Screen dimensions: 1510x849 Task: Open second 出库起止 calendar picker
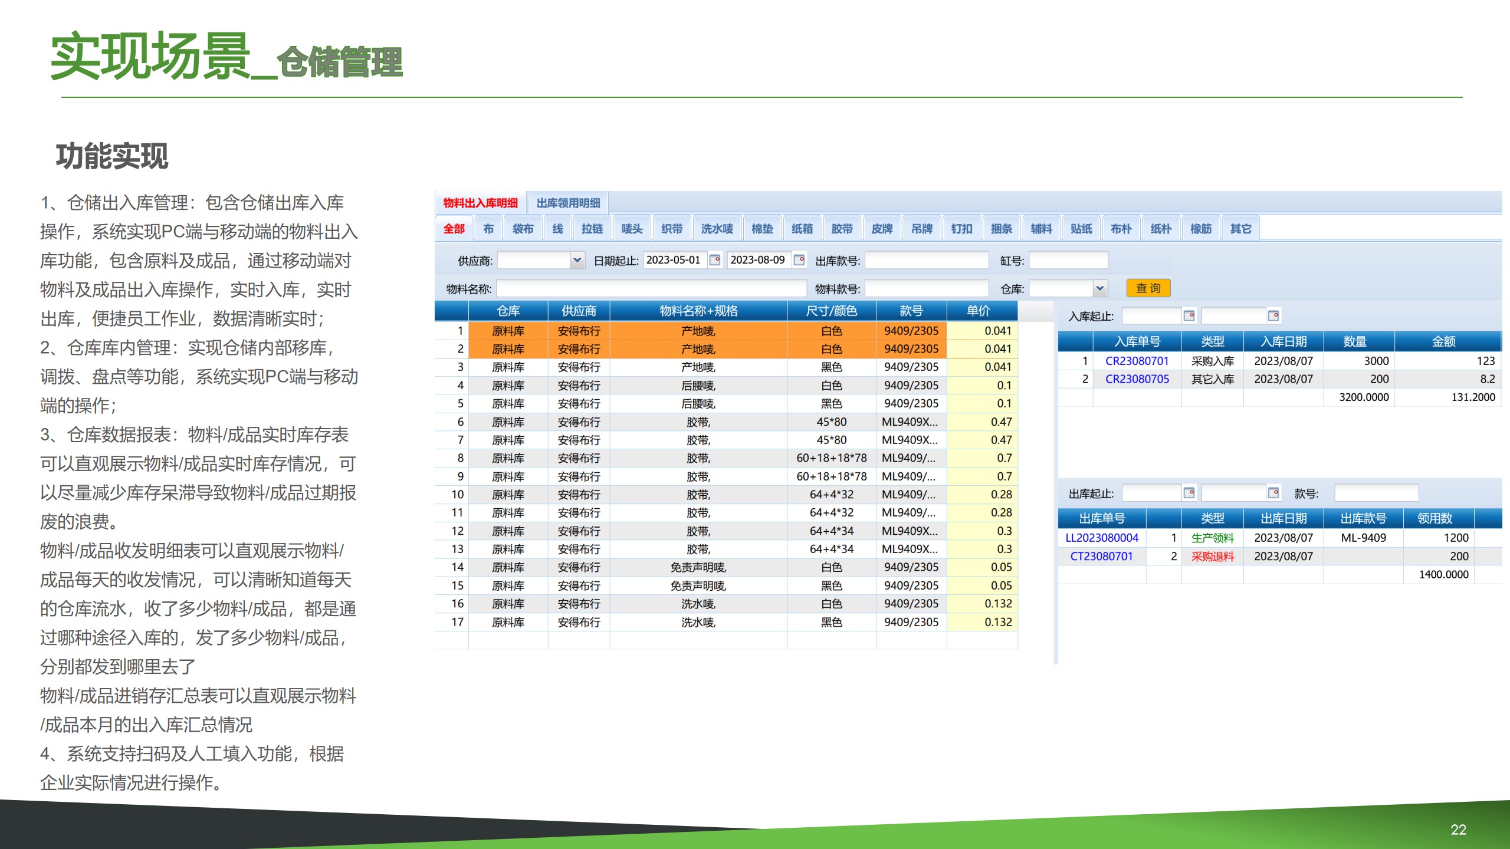1273,493
